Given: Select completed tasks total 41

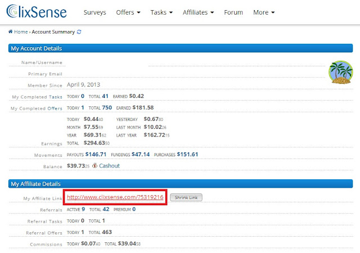Looking at the screenshot, I should click(x=105, y=96).
